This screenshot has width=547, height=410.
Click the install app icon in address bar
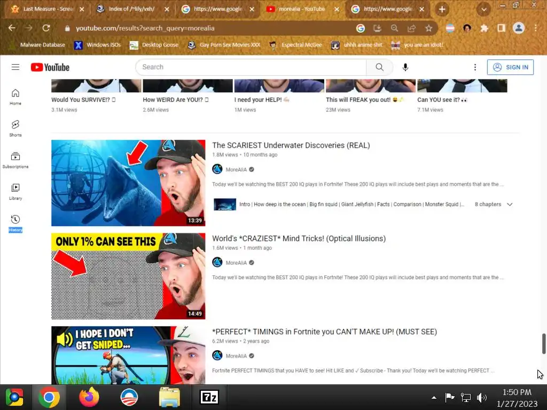(x=378, y=28)
